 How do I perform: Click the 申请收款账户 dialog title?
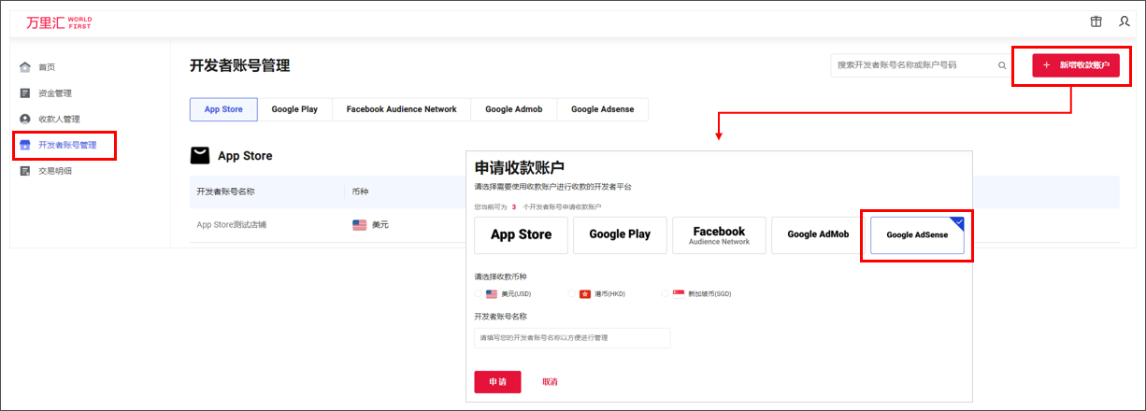click(520, 168)
